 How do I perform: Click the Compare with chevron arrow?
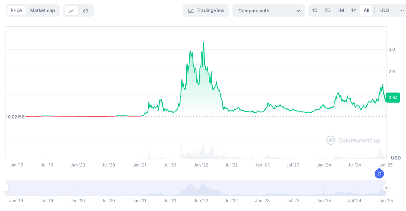point(298,11)
